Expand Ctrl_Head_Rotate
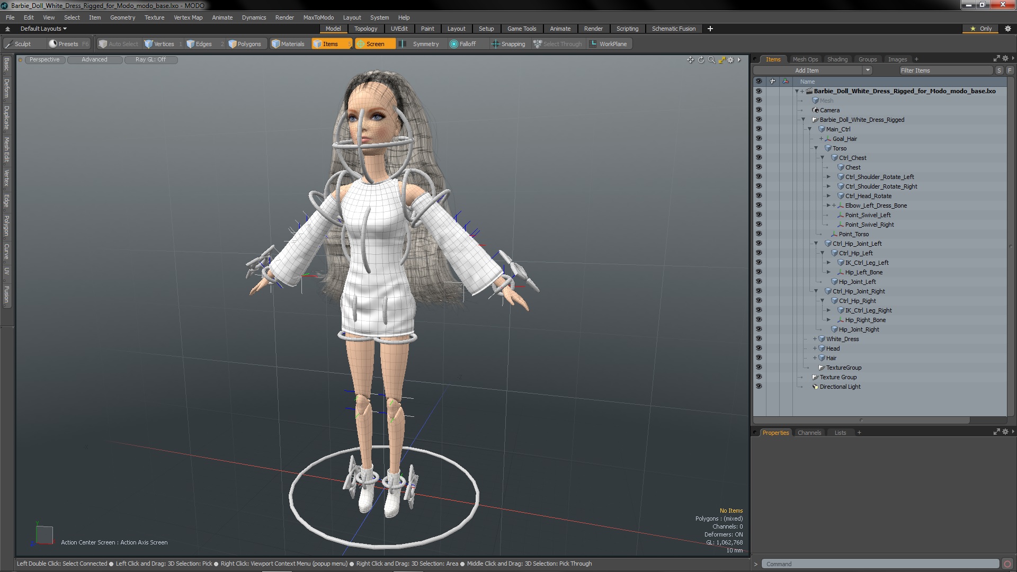The height and width of the screenshot is (572, 1017). click(828, 196)
